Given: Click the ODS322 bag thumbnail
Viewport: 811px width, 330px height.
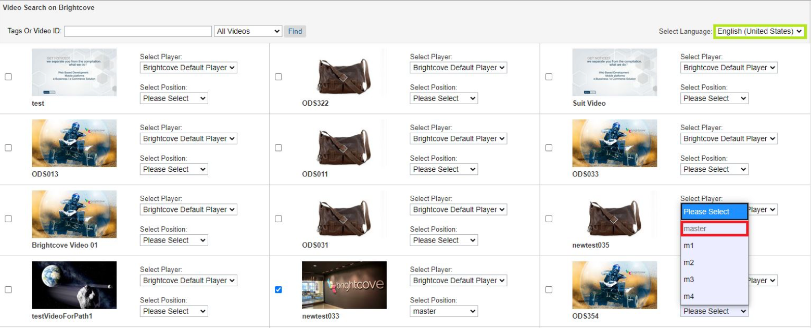Looking at the screenshot, I should (x=344, y=72).
